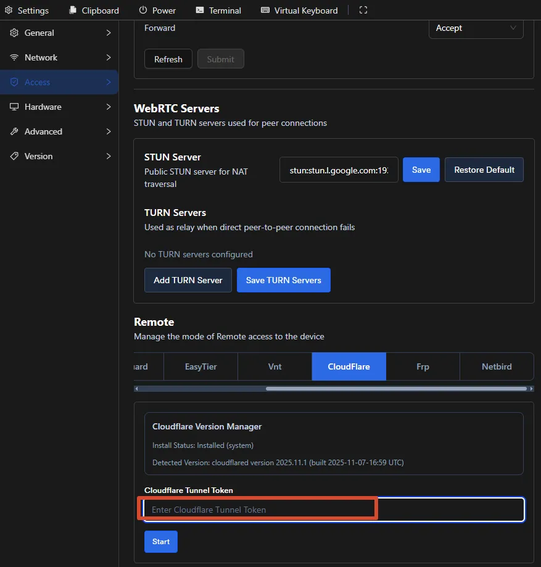The height and width of the screenshot is (567, 541).
Task: Click the horizontal tab scrollbar thumb
Action: pyautogui.click(x=396, y=389)
